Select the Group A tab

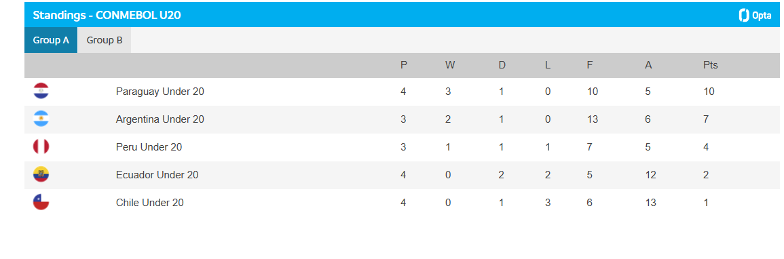click(51, 41)
